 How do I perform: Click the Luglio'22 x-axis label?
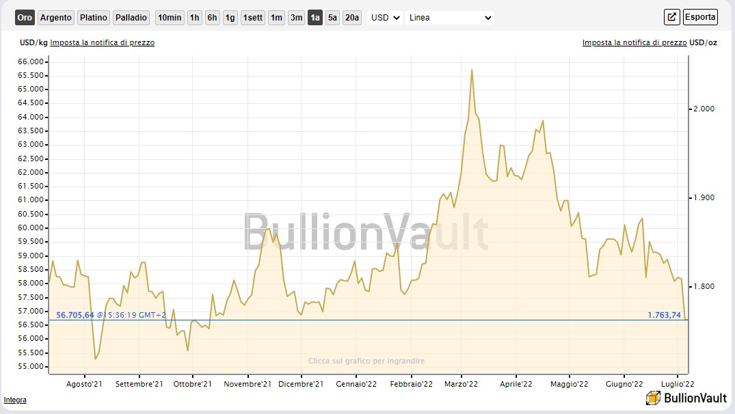pyautogui.click(x=678, y=384)
